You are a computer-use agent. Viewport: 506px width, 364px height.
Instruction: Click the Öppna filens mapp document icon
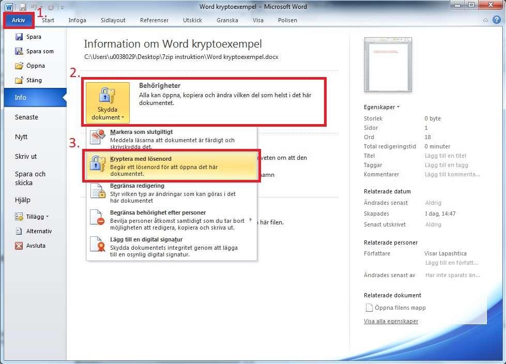[369, 308]
